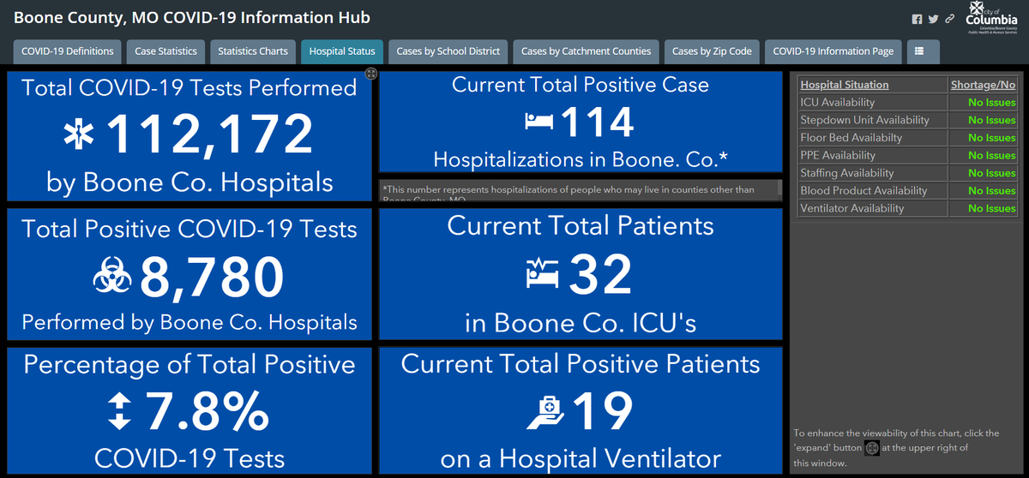Open the Case Statistics tab
Screen dimensions: 1029x478
point(165,51)
